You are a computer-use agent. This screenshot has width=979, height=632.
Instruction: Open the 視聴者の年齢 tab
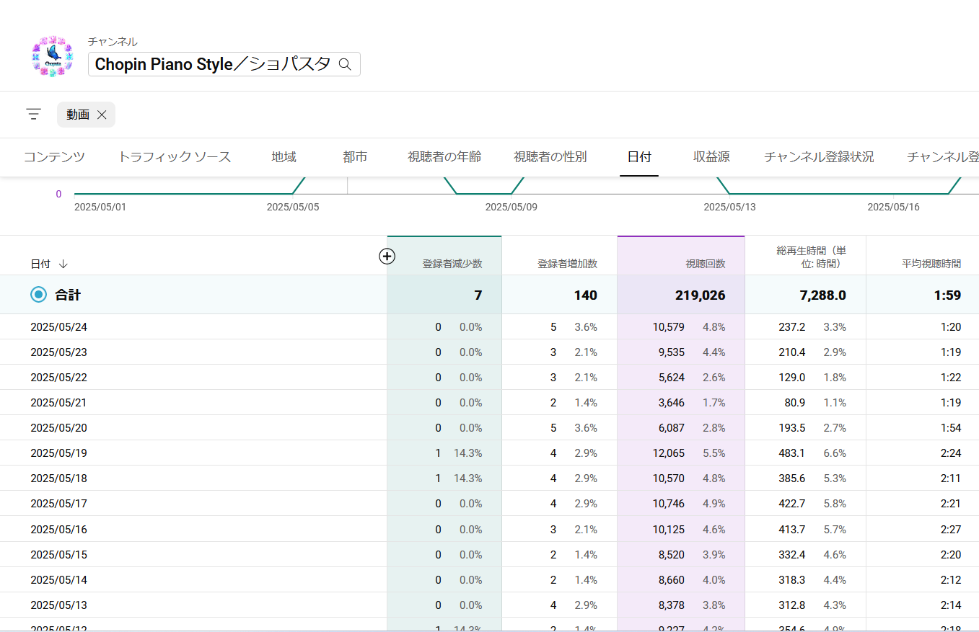click(444, 157)
